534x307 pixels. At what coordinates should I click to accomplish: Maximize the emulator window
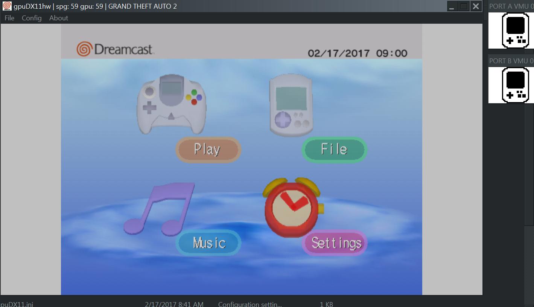click(464, 6)
